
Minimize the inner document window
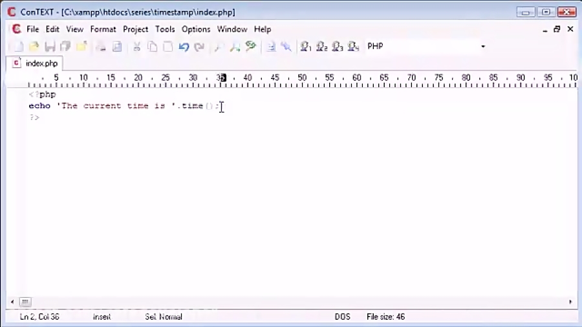click(x=545, y=29)
